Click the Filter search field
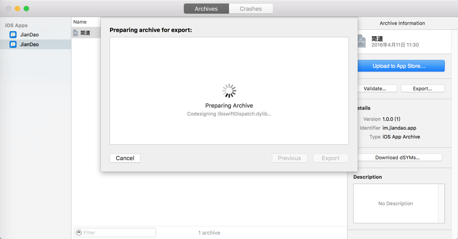 point(115,233)
